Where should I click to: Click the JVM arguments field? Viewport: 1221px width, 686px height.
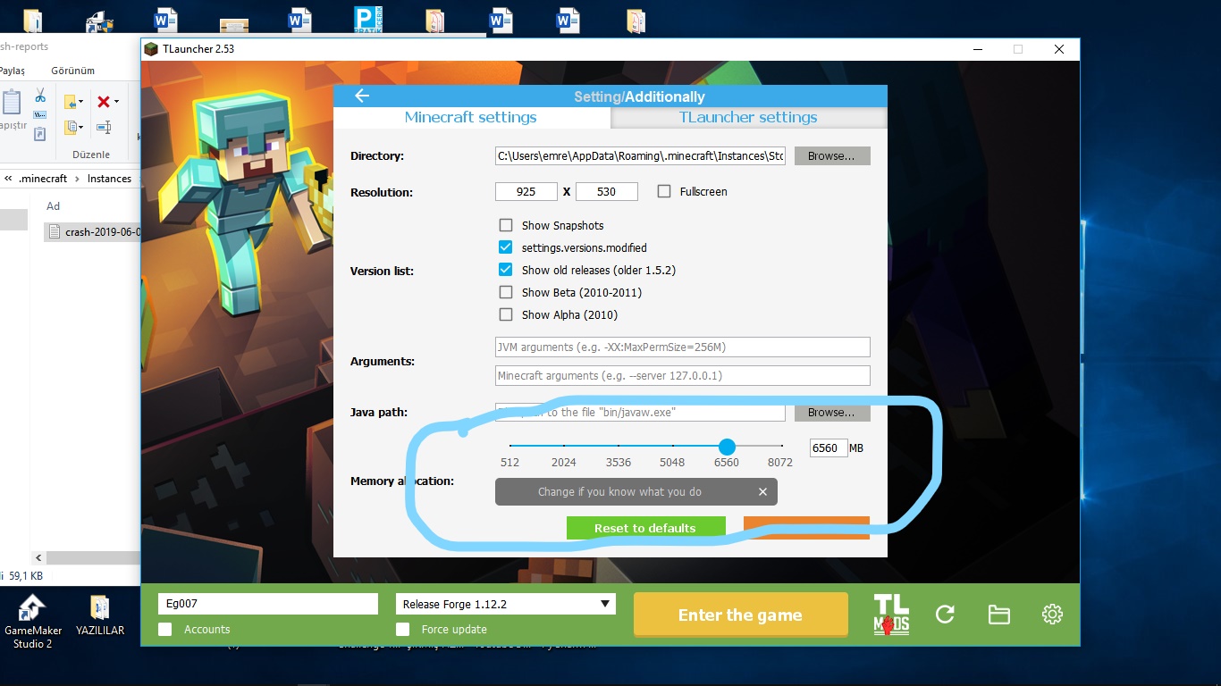point(682,347)
